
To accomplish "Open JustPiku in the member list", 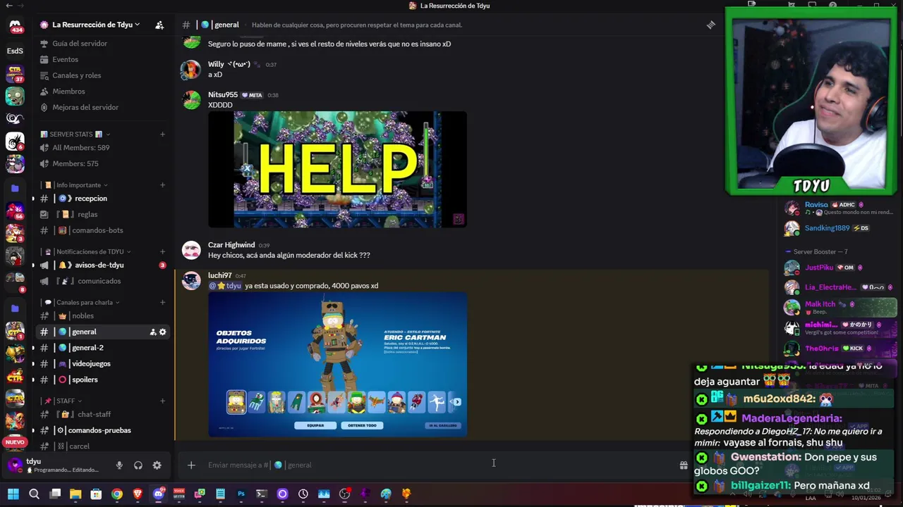I will (x=840, y=268).
